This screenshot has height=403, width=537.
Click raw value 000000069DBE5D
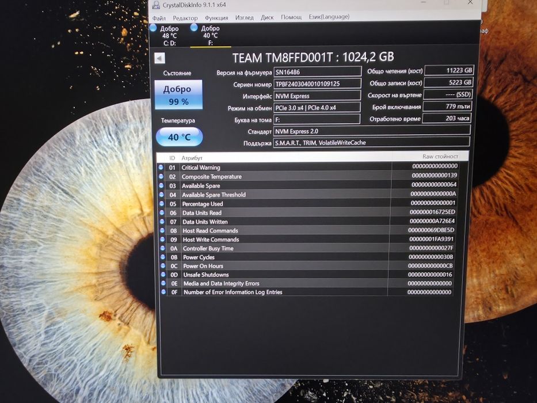pyautogui.click(x=432, y=230)
